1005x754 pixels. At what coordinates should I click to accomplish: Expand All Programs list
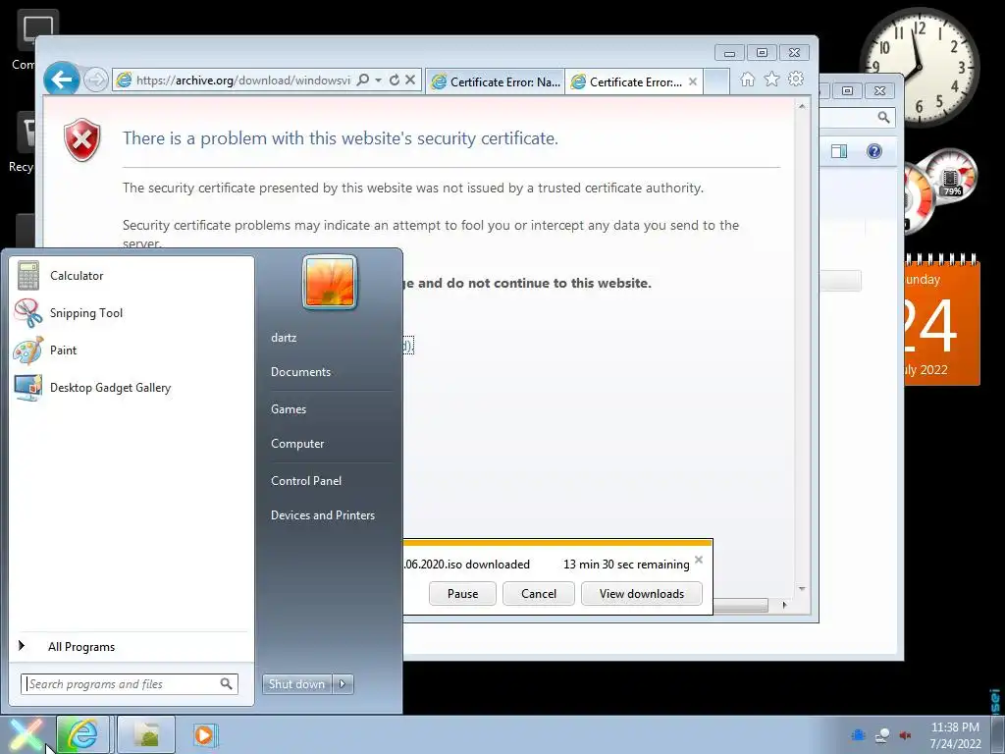[x=132, y=646]
